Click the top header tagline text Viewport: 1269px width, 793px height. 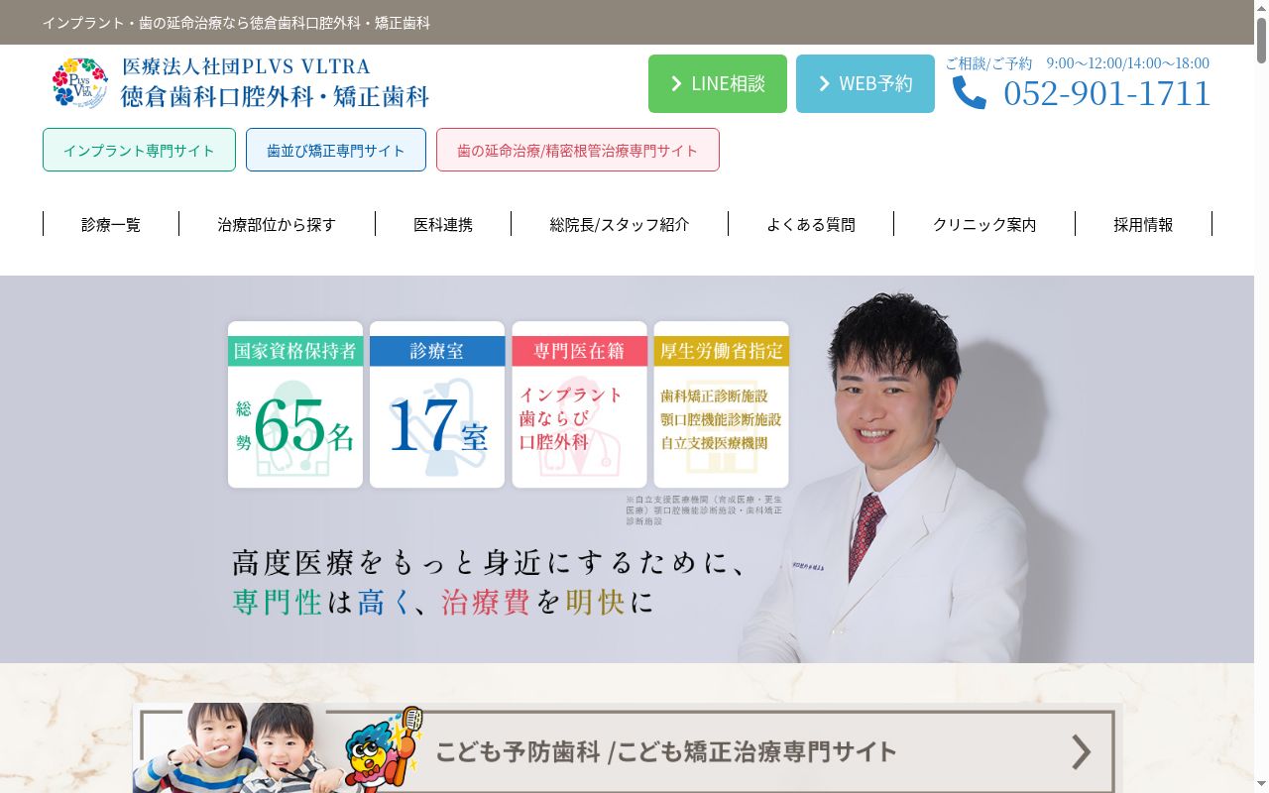coord(236,22)
